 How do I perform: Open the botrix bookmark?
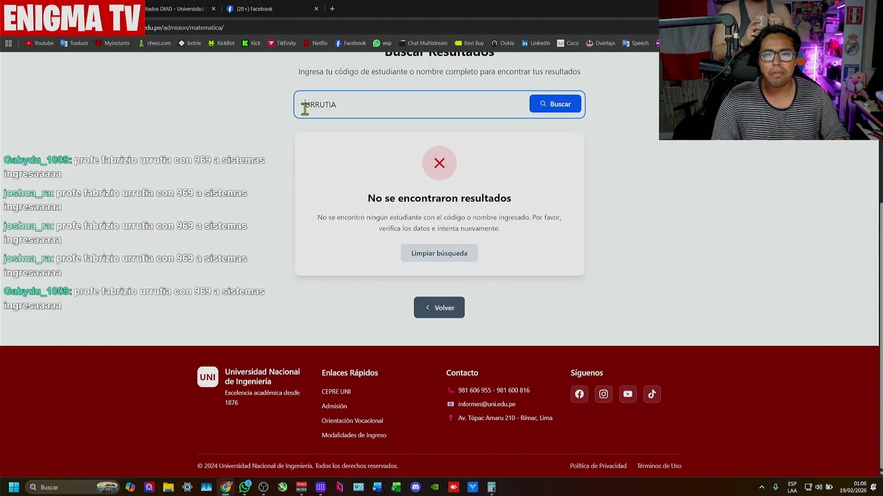pyautogui.click(x=190, y=43)
